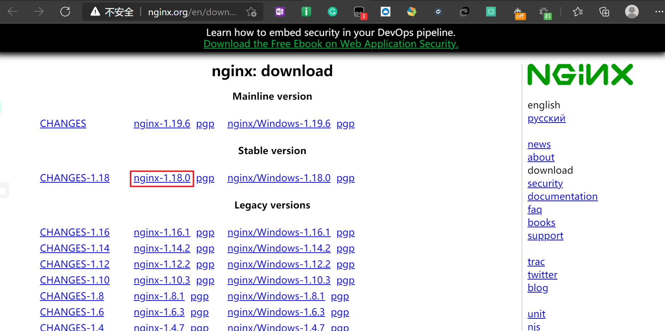Screen dimensions: 665x331
Task: Download nginx-1.14.2 source
Action: [162, 248]
